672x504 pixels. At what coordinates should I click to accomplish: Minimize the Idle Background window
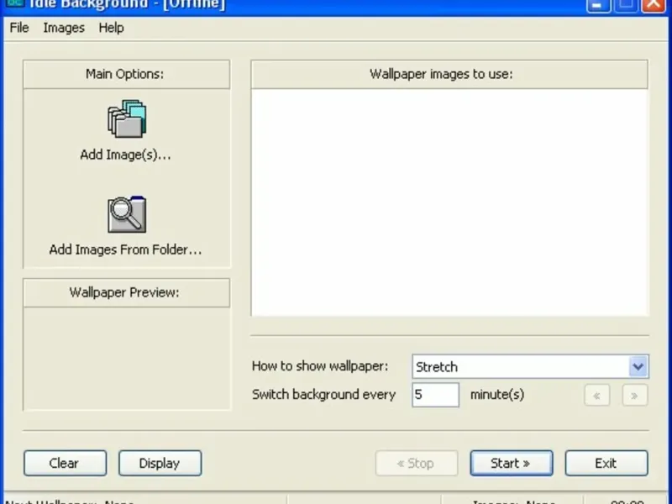pos(598,5)
